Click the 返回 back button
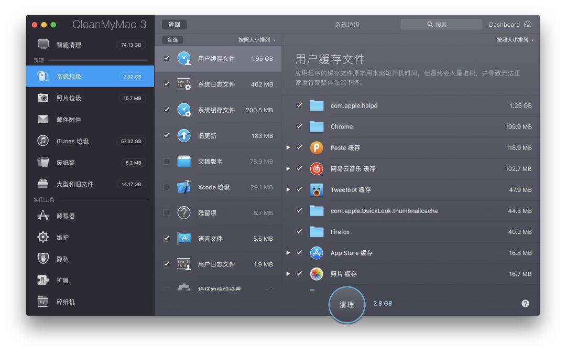Image resolution: width=566 pixels, height=353 pixels. (174, 24)
